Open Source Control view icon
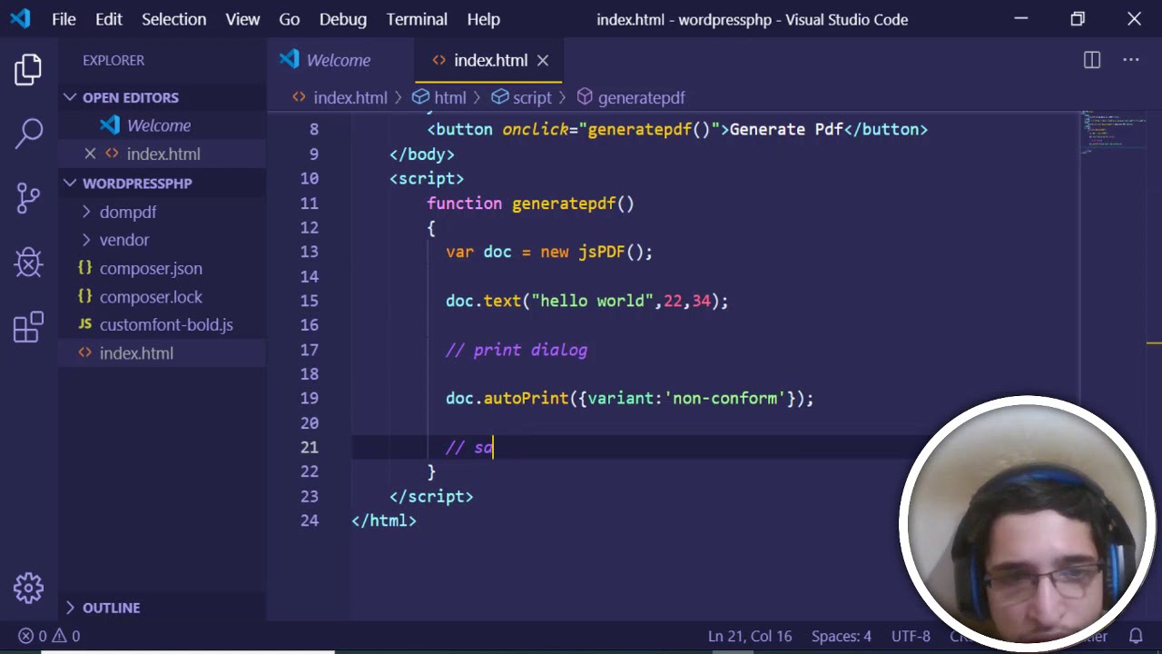The height and width of the screenshot is (654, 1162). (x=28, y=198)
